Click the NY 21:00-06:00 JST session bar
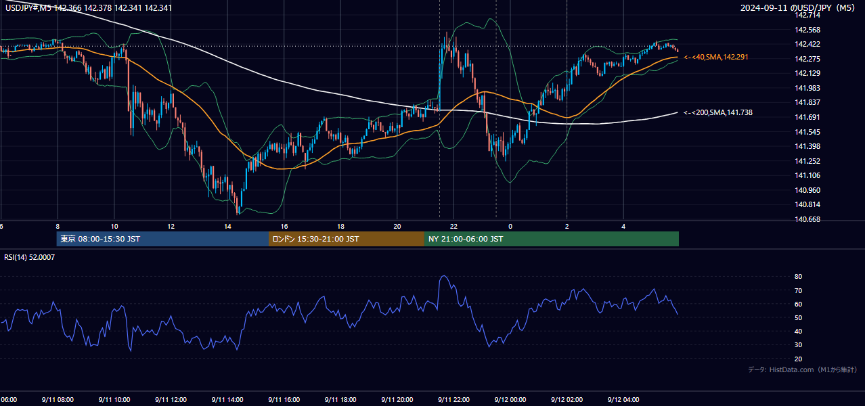The image size is (865, 406). point(552,239)
